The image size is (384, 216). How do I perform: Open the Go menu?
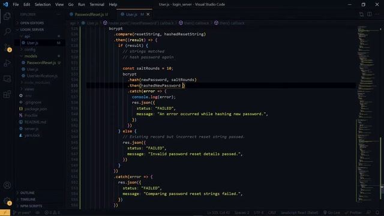[71, 4]
